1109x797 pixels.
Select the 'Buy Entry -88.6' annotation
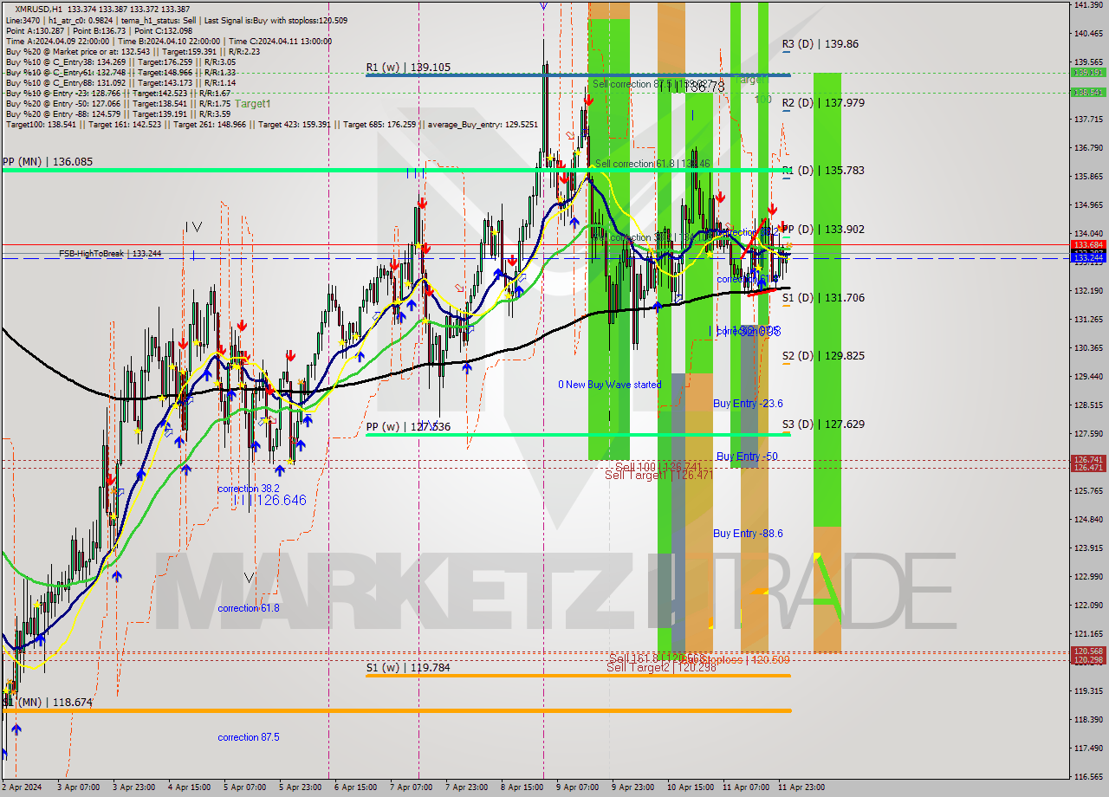(748, 533)
